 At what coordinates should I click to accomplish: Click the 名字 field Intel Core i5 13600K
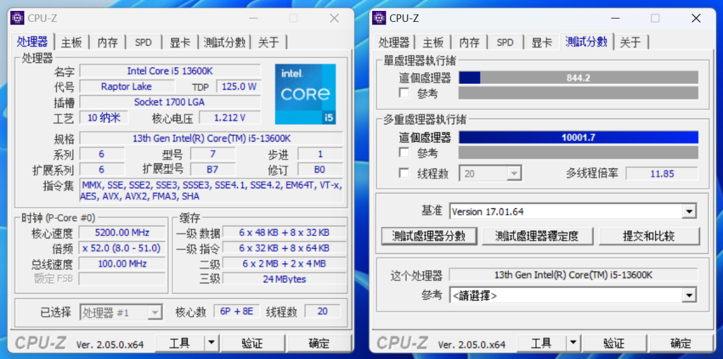point(170,71)
